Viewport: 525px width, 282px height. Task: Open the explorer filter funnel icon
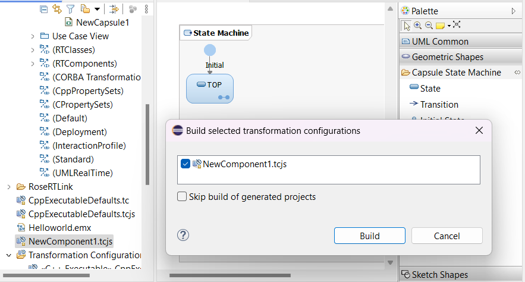point(71,9)
